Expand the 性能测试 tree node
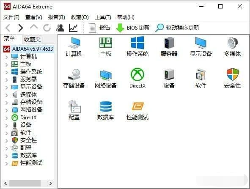This screenshot has height=189, width=250. 6,164
